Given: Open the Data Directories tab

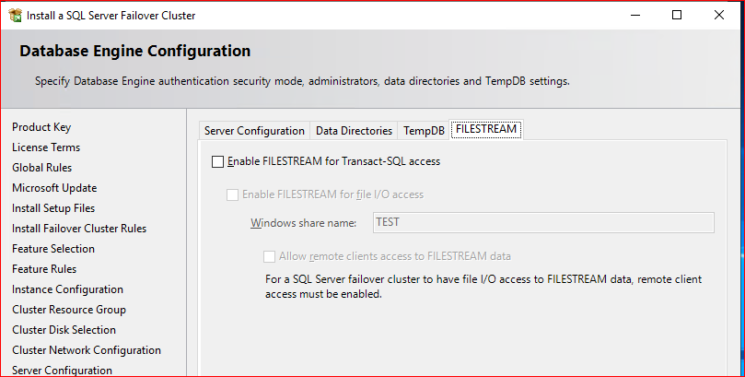Looking at the screenshot, I should click(354, 131).
